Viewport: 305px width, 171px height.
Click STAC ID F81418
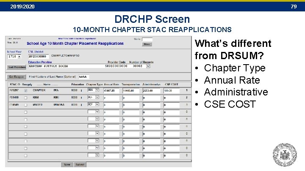(x=14, y=98)
